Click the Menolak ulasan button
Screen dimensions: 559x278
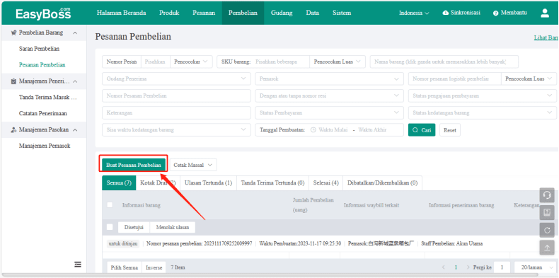[x=173, y=227]
